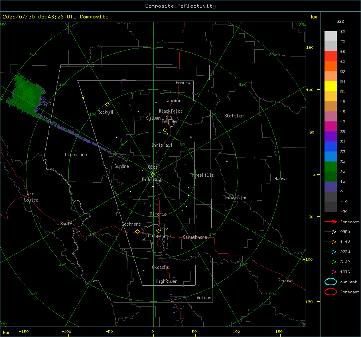Click the yellow diamond marker under Cochrane

(x=137, y=231)
